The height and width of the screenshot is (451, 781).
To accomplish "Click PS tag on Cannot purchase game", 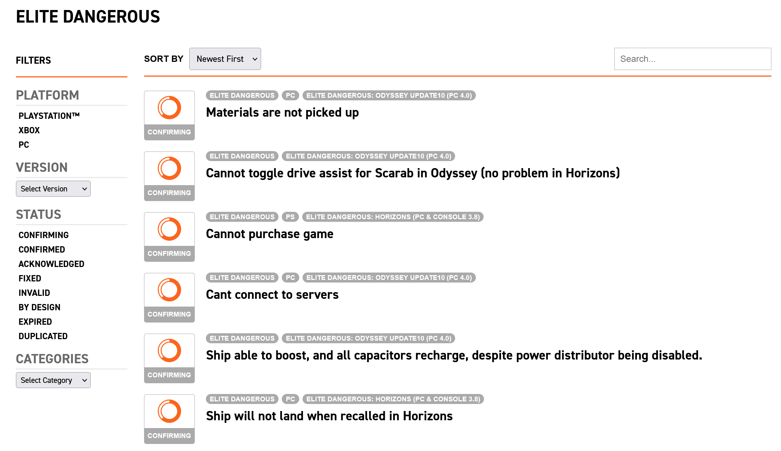I will point(290,217).
